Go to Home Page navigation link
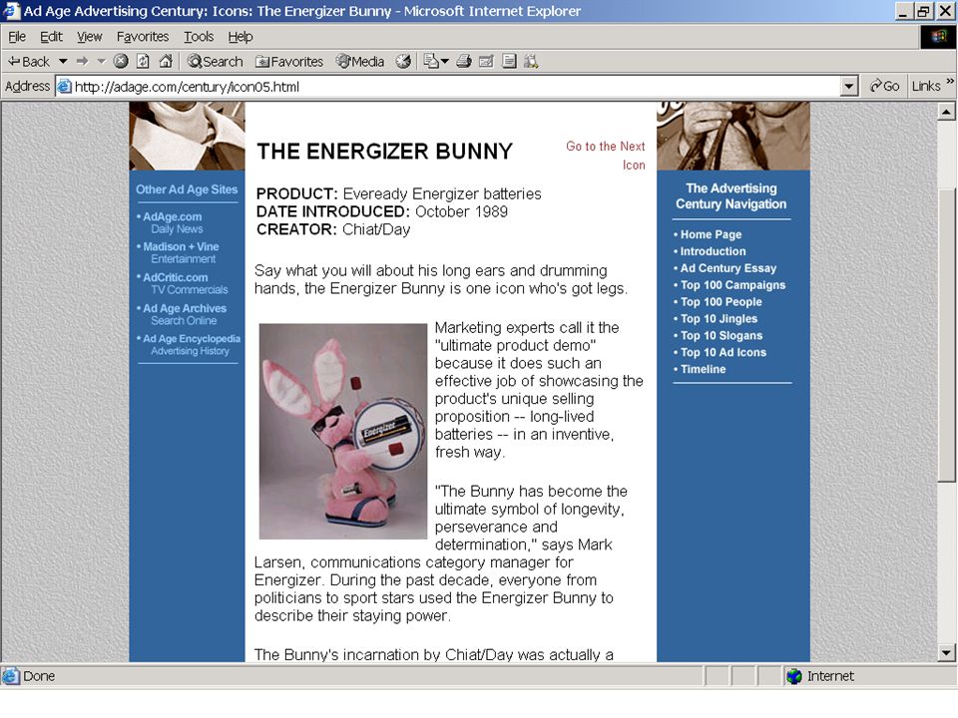 (711, 234)
